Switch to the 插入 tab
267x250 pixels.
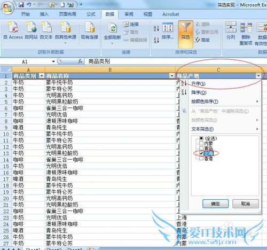tap(44, 14)
